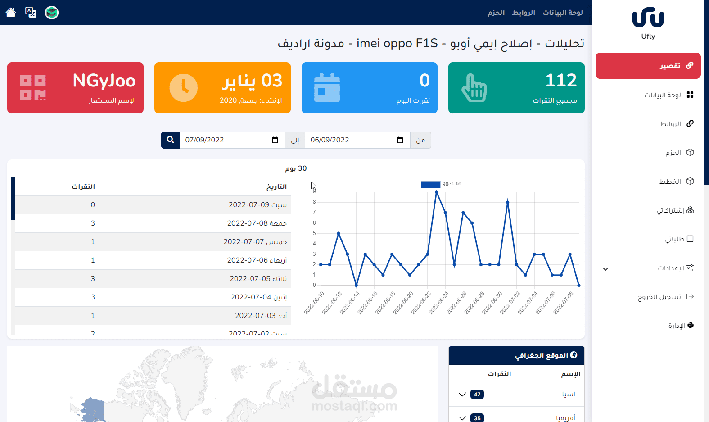Open calendar picker of 07/09/2022 field
This screenshot has height=422, width=709.
(x=275, y=140)
